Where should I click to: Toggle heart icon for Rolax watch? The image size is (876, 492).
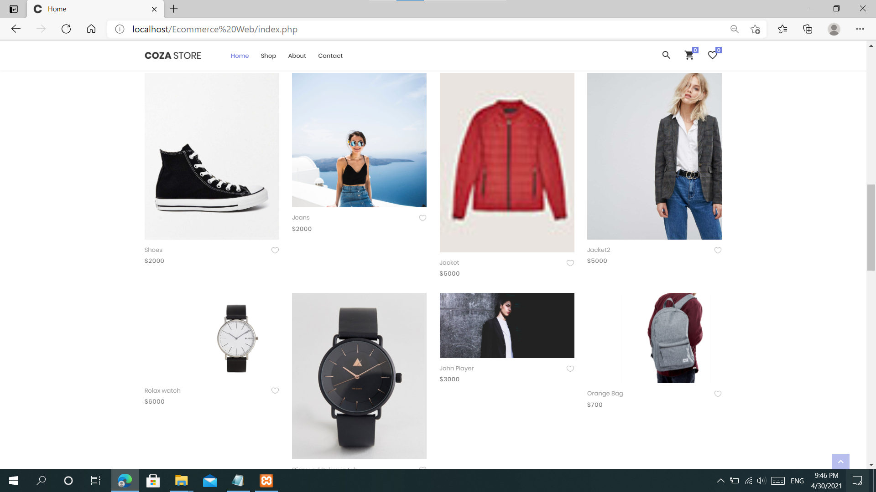pos(275,390)
